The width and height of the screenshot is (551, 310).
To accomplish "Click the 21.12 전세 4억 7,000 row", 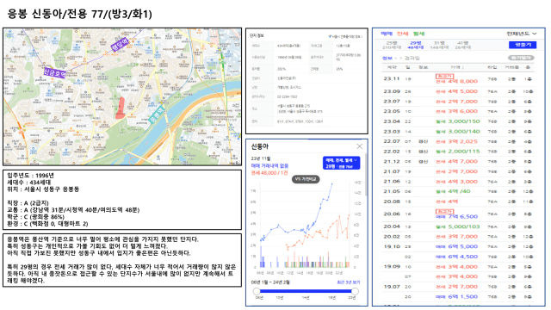I will pyautogui.click(x=458, y=162).
